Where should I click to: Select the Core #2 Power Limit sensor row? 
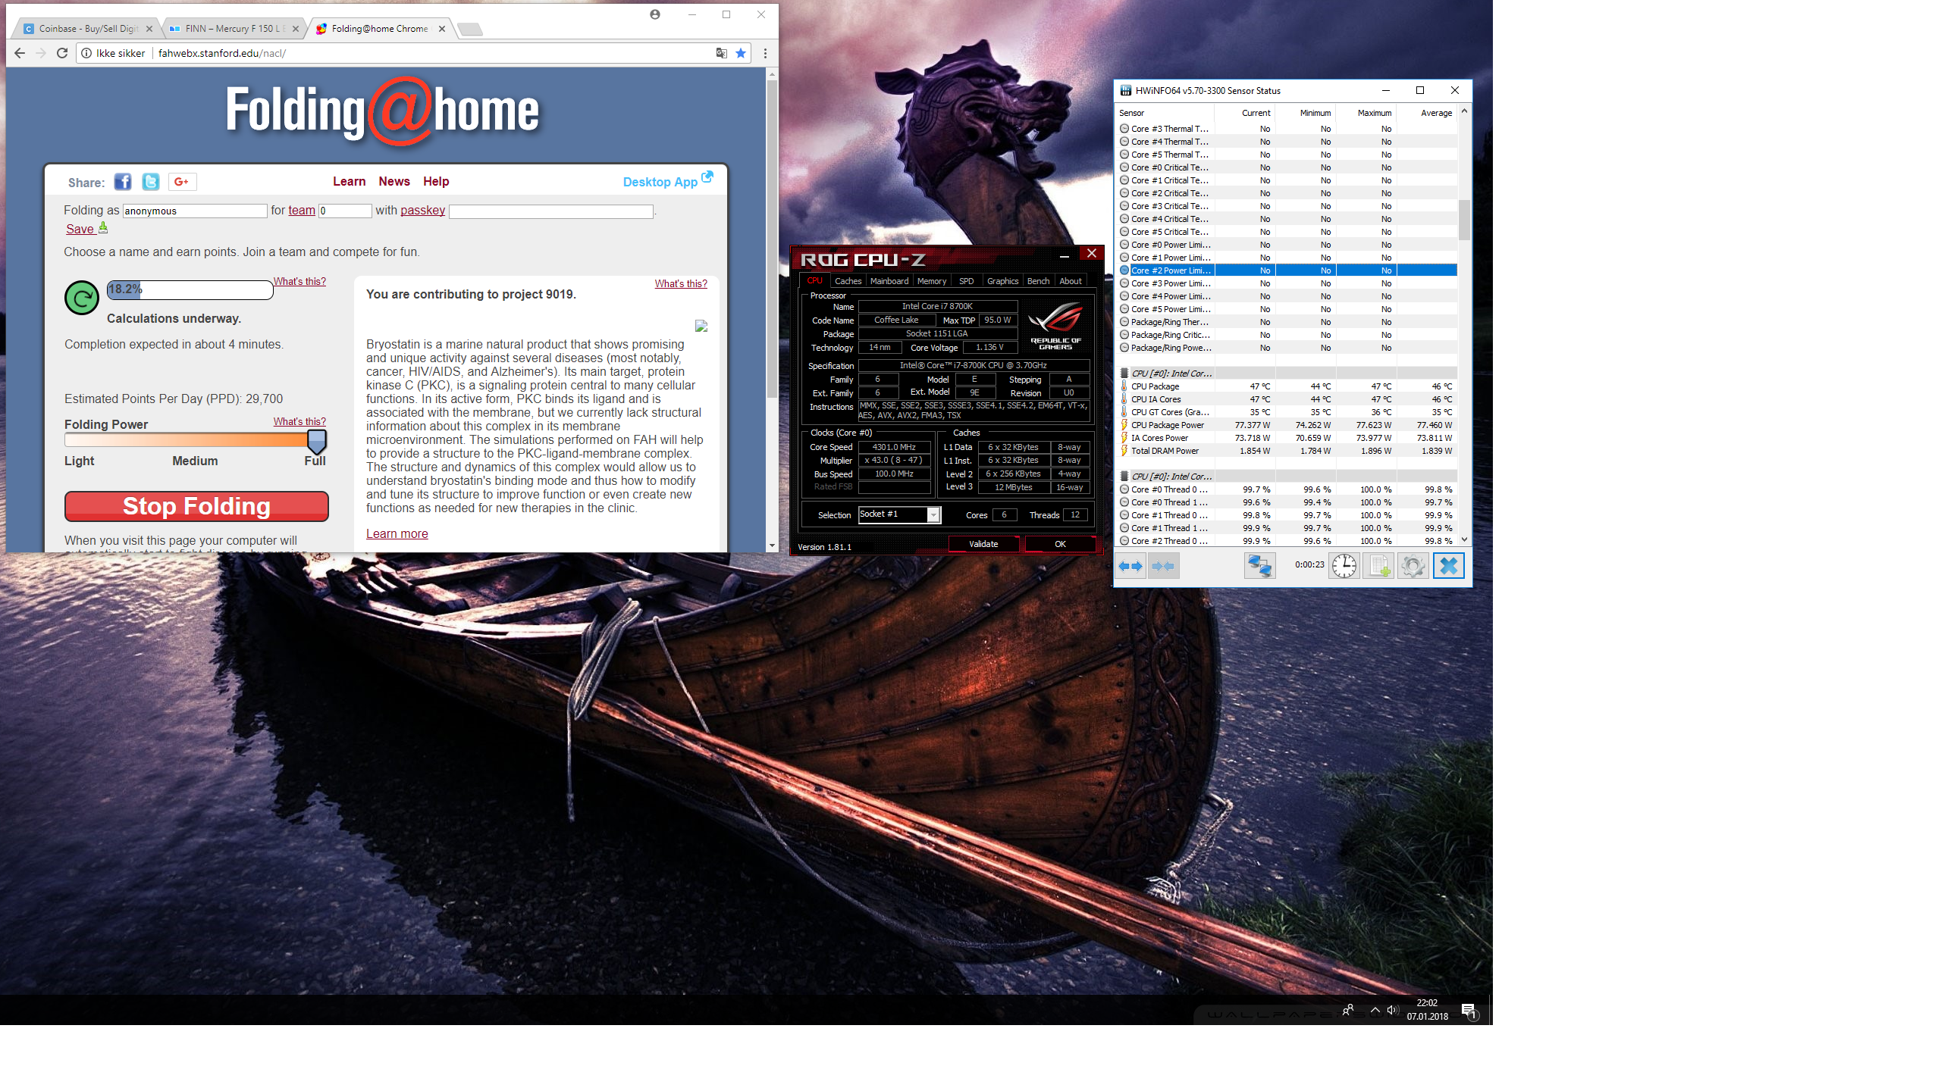[x=1287, y=270]
